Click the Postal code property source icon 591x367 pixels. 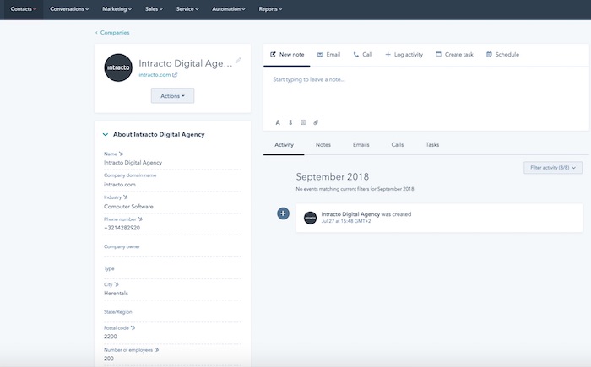[133, 328]
